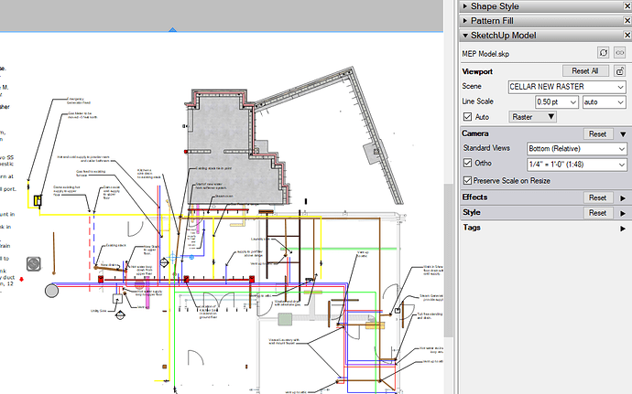Expand the Style section arrow

tap(623, 213)
